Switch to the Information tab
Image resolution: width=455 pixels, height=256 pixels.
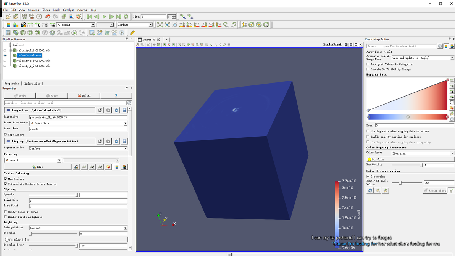(x=32, y=84)
